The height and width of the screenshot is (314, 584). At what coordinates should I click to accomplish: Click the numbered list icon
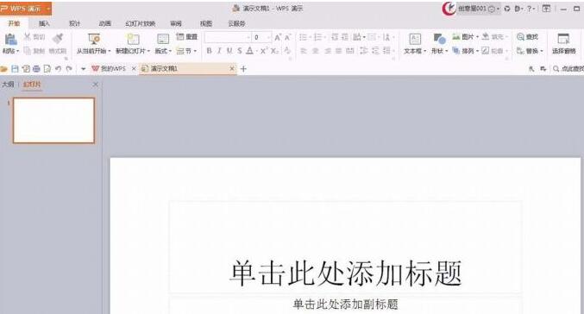(x=317, y=37)
